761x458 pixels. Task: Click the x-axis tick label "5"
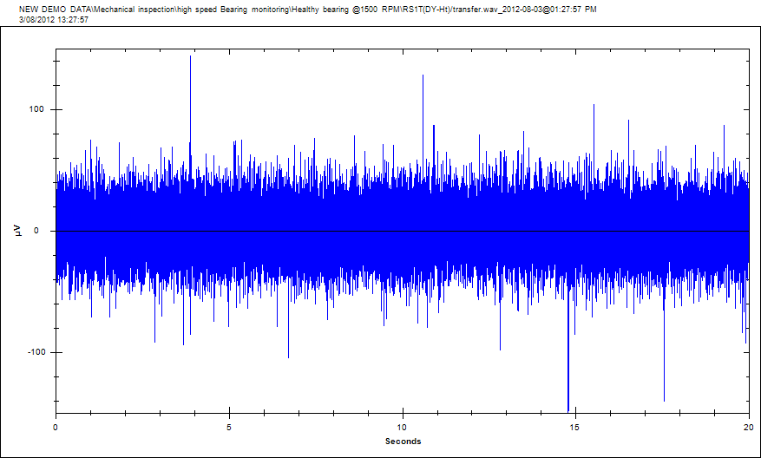point(229,428)
